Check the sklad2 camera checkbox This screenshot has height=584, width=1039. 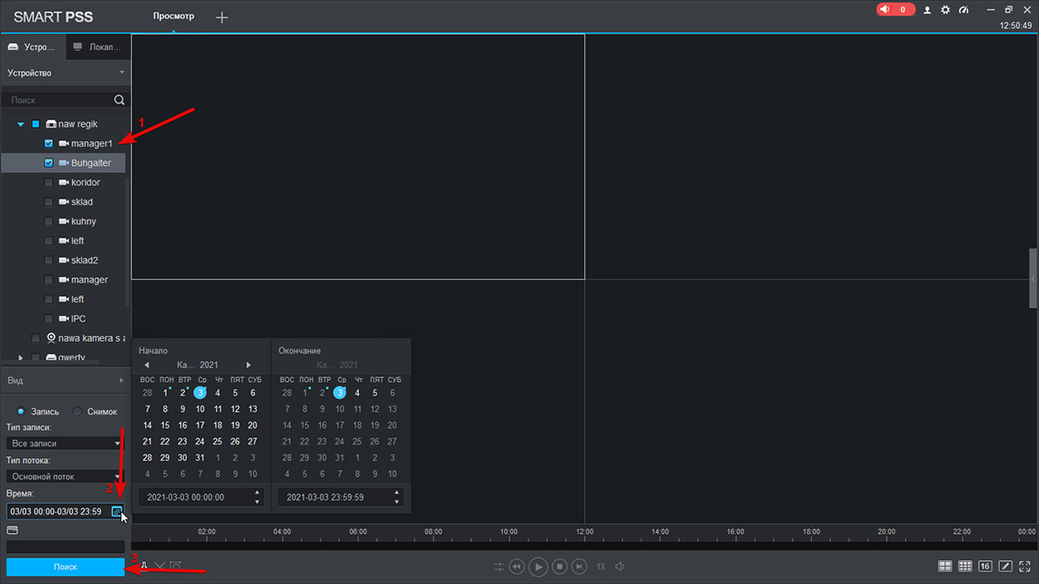(x=48, y=261)
